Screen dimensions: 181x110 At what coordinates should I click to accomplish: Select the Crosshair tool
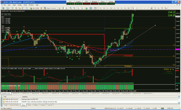click(137, 8)
